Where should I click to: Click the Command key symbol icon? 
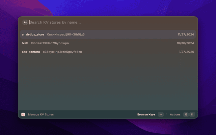click(186, 114)
